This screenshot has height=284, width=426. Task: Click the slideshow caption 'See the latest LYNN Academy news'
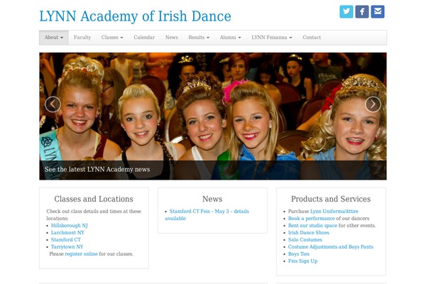(97, 169)
